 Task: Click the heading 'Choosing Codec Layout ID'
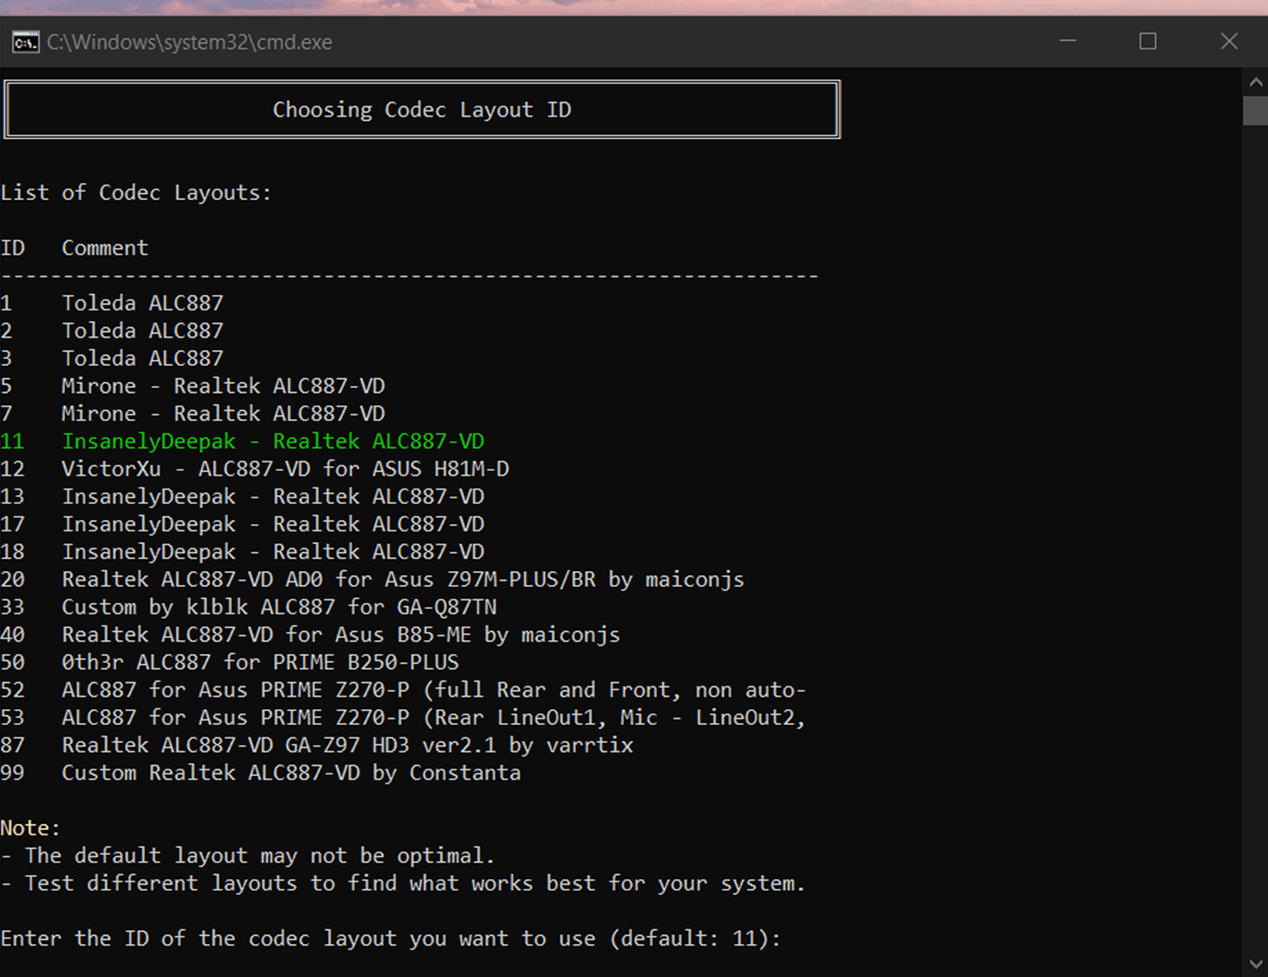[x=422, y=110]
